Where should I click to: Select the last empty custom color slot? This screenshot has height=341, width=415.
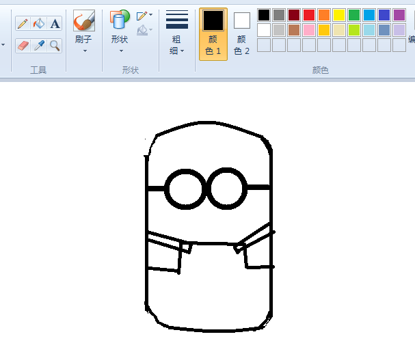pos(399,45)
